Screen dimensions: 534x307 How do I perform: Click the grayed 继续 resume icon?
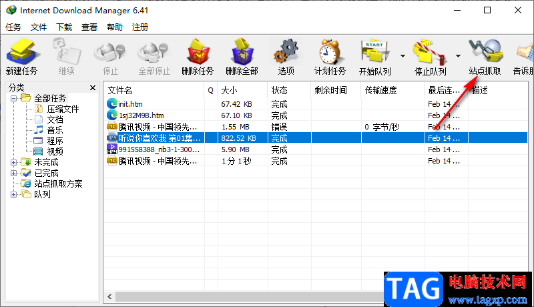click(x=66, y=51)
